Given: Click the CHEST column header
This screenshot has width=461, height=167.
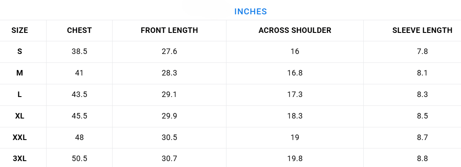Looking at the screenshot, I should (80, 30).
